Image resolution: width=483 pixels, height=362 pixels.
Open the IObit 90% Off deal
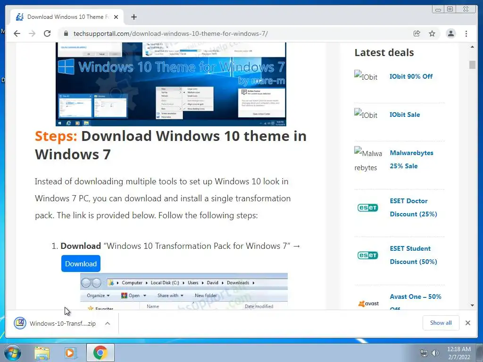pyautogui.click(x=411, y=76)
